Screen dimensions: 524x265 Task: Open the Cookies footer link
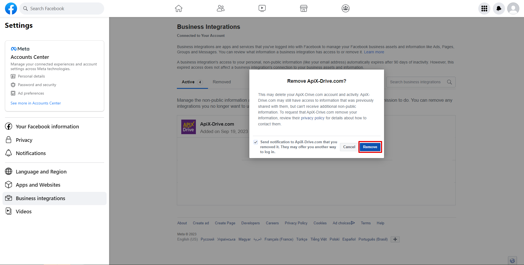[x=320, y=223]
